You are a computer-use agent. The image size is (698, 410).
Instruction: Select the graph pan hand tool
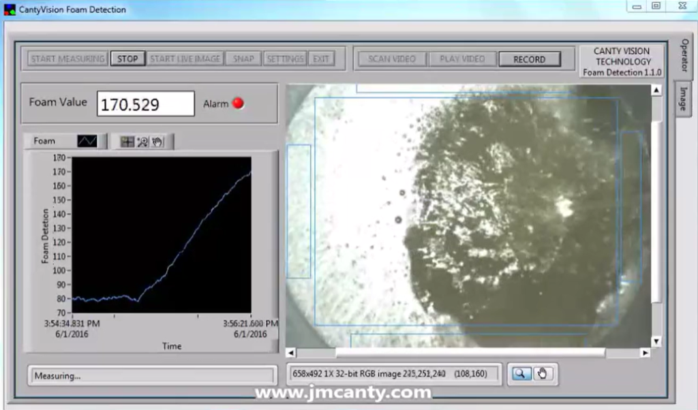(x=157, y=142)
